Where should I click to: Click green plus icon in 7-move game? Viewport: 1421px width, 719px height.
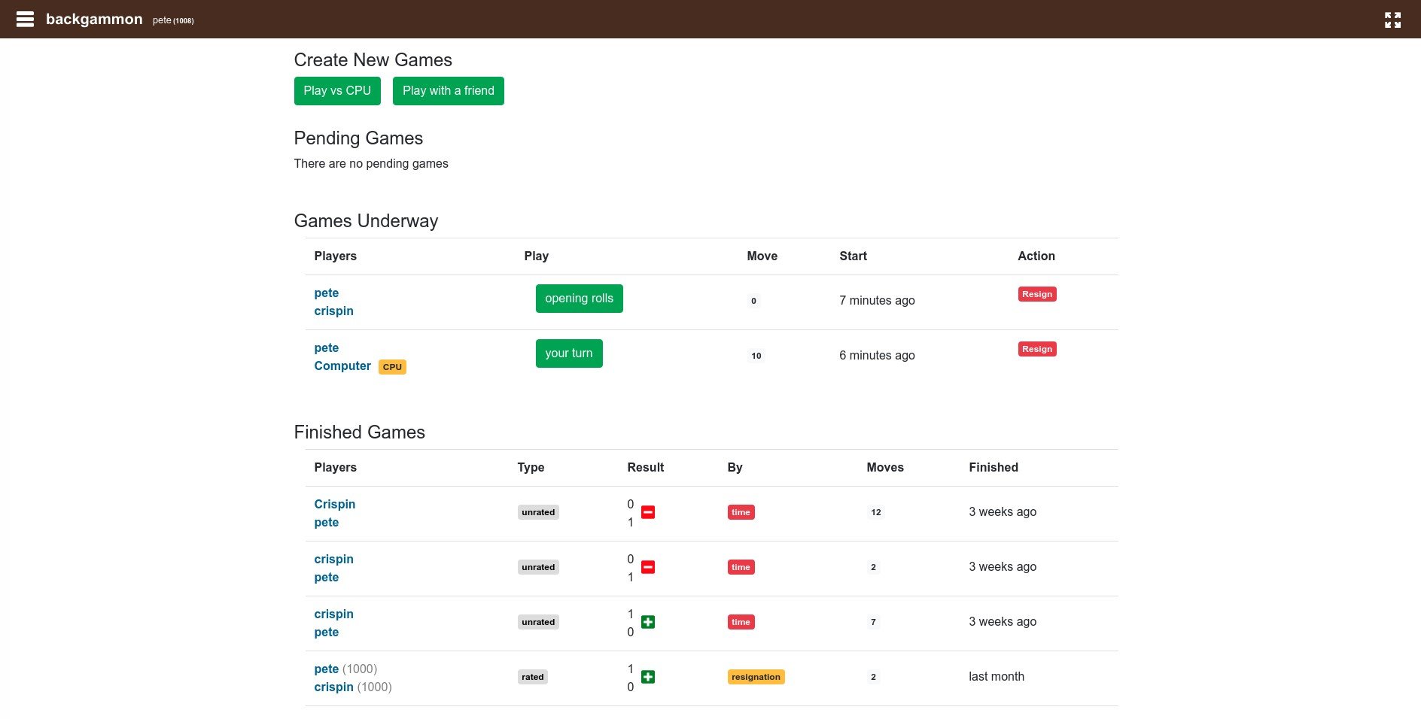click(648, 622)
